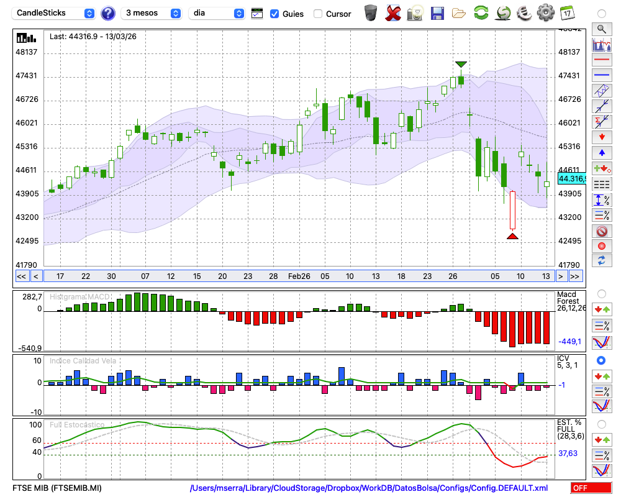Click the green dollar sign icon

point(503,13)
